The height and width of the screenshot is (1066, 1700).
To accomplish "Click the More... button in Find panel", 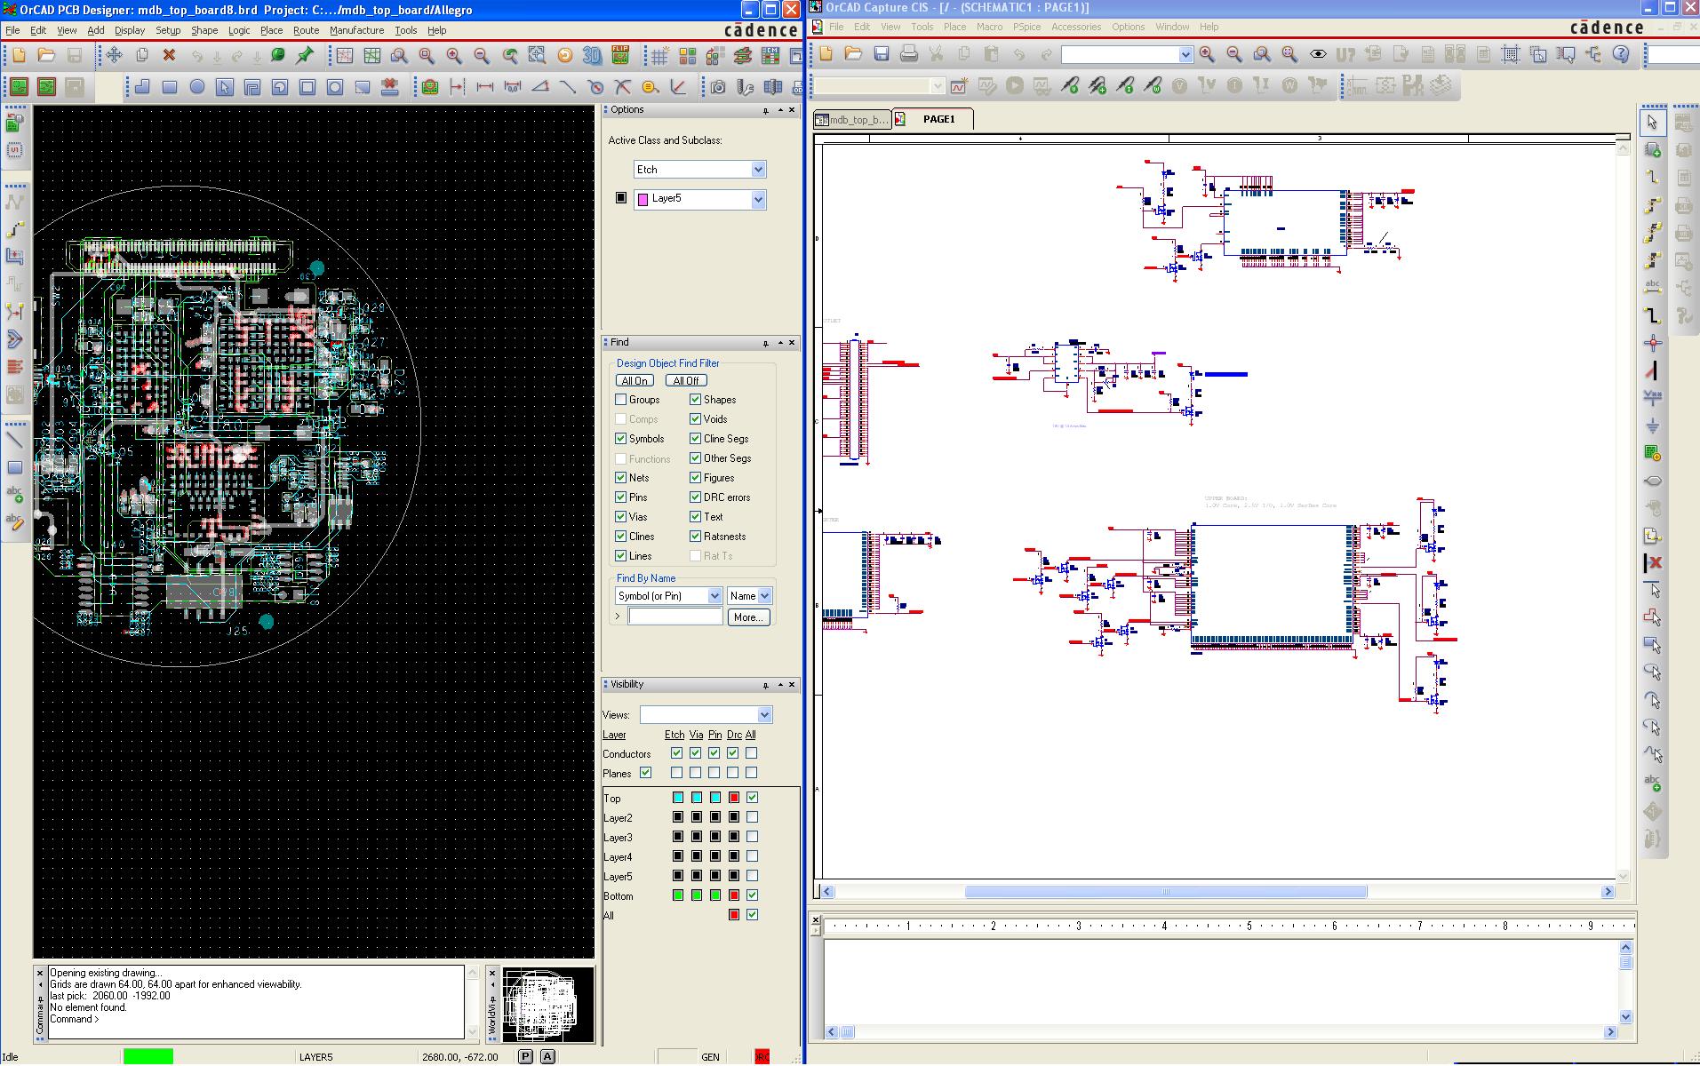I will (748, 617).
